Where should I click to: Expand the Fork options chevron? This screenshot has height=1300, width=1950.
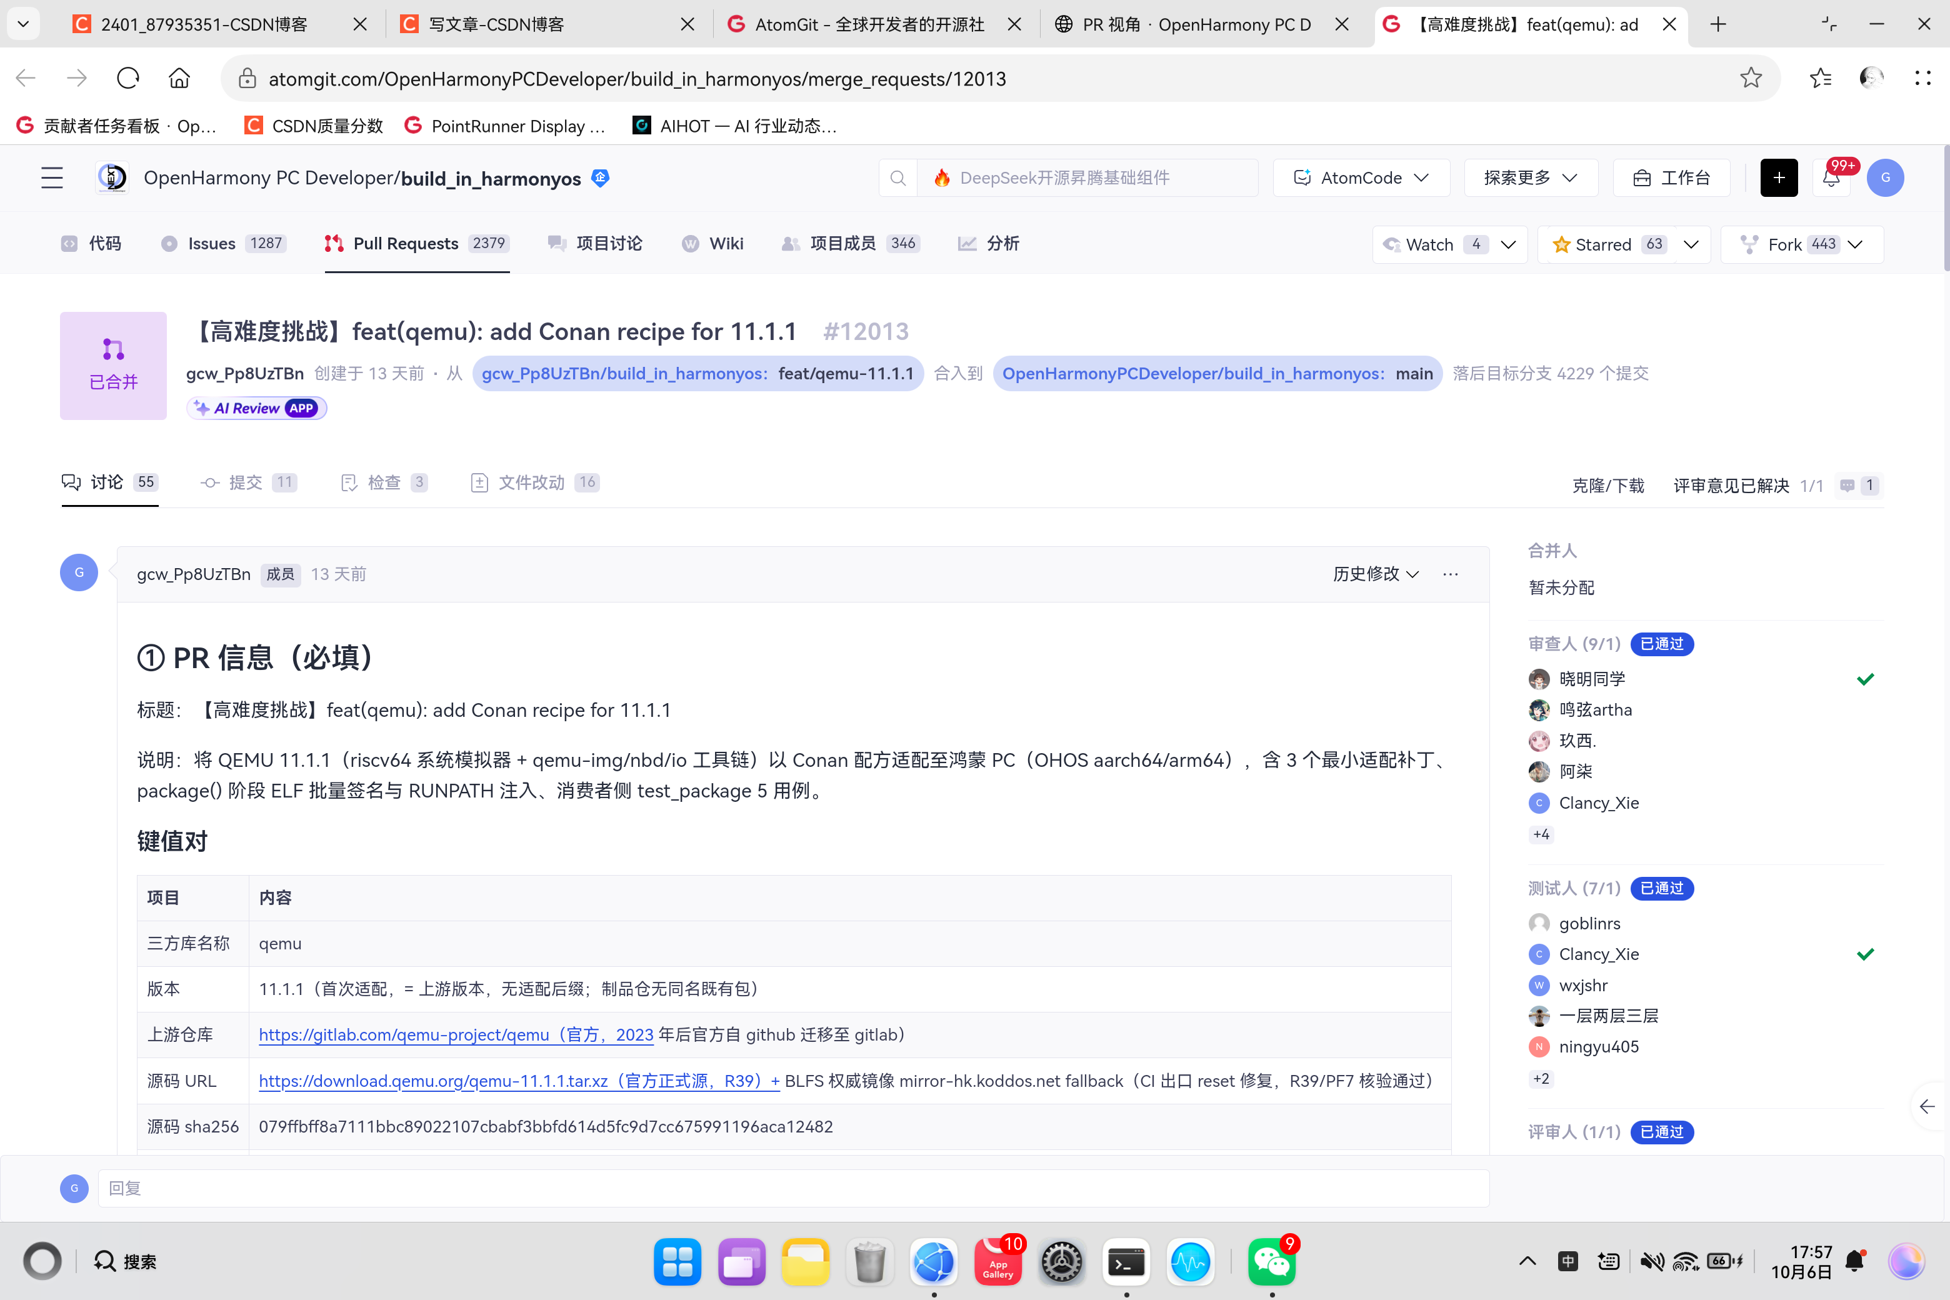[x=1856, y=244]
